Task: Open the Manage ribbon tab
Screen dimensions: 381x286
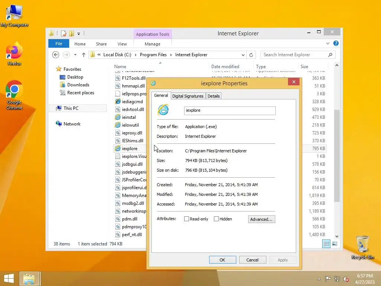Action: pyautogui.click(x=152, y=44)
